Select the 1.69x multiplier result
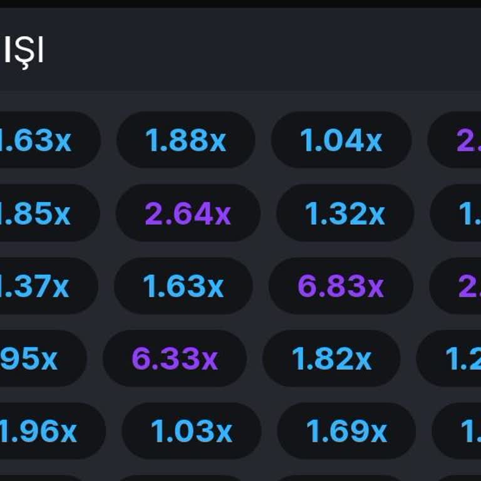Viewport: 481px width, 481px height. pyautogui.click(x=346, y=431)
